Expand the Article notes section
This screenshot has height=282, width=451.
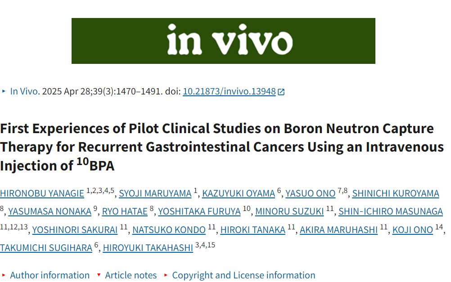click(x=131, y=275)
